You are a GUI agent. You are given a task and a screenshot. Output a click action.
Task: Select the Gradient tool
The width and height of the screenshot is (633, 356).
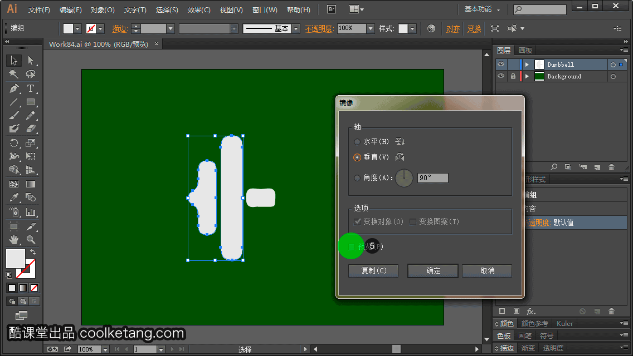click(x=31, y=184)
